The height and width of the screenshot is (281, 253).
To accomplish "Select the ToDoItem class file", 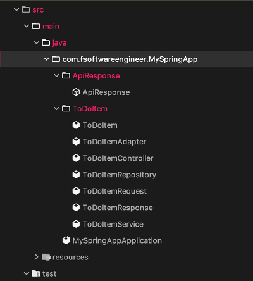I will tap(100, 125).
